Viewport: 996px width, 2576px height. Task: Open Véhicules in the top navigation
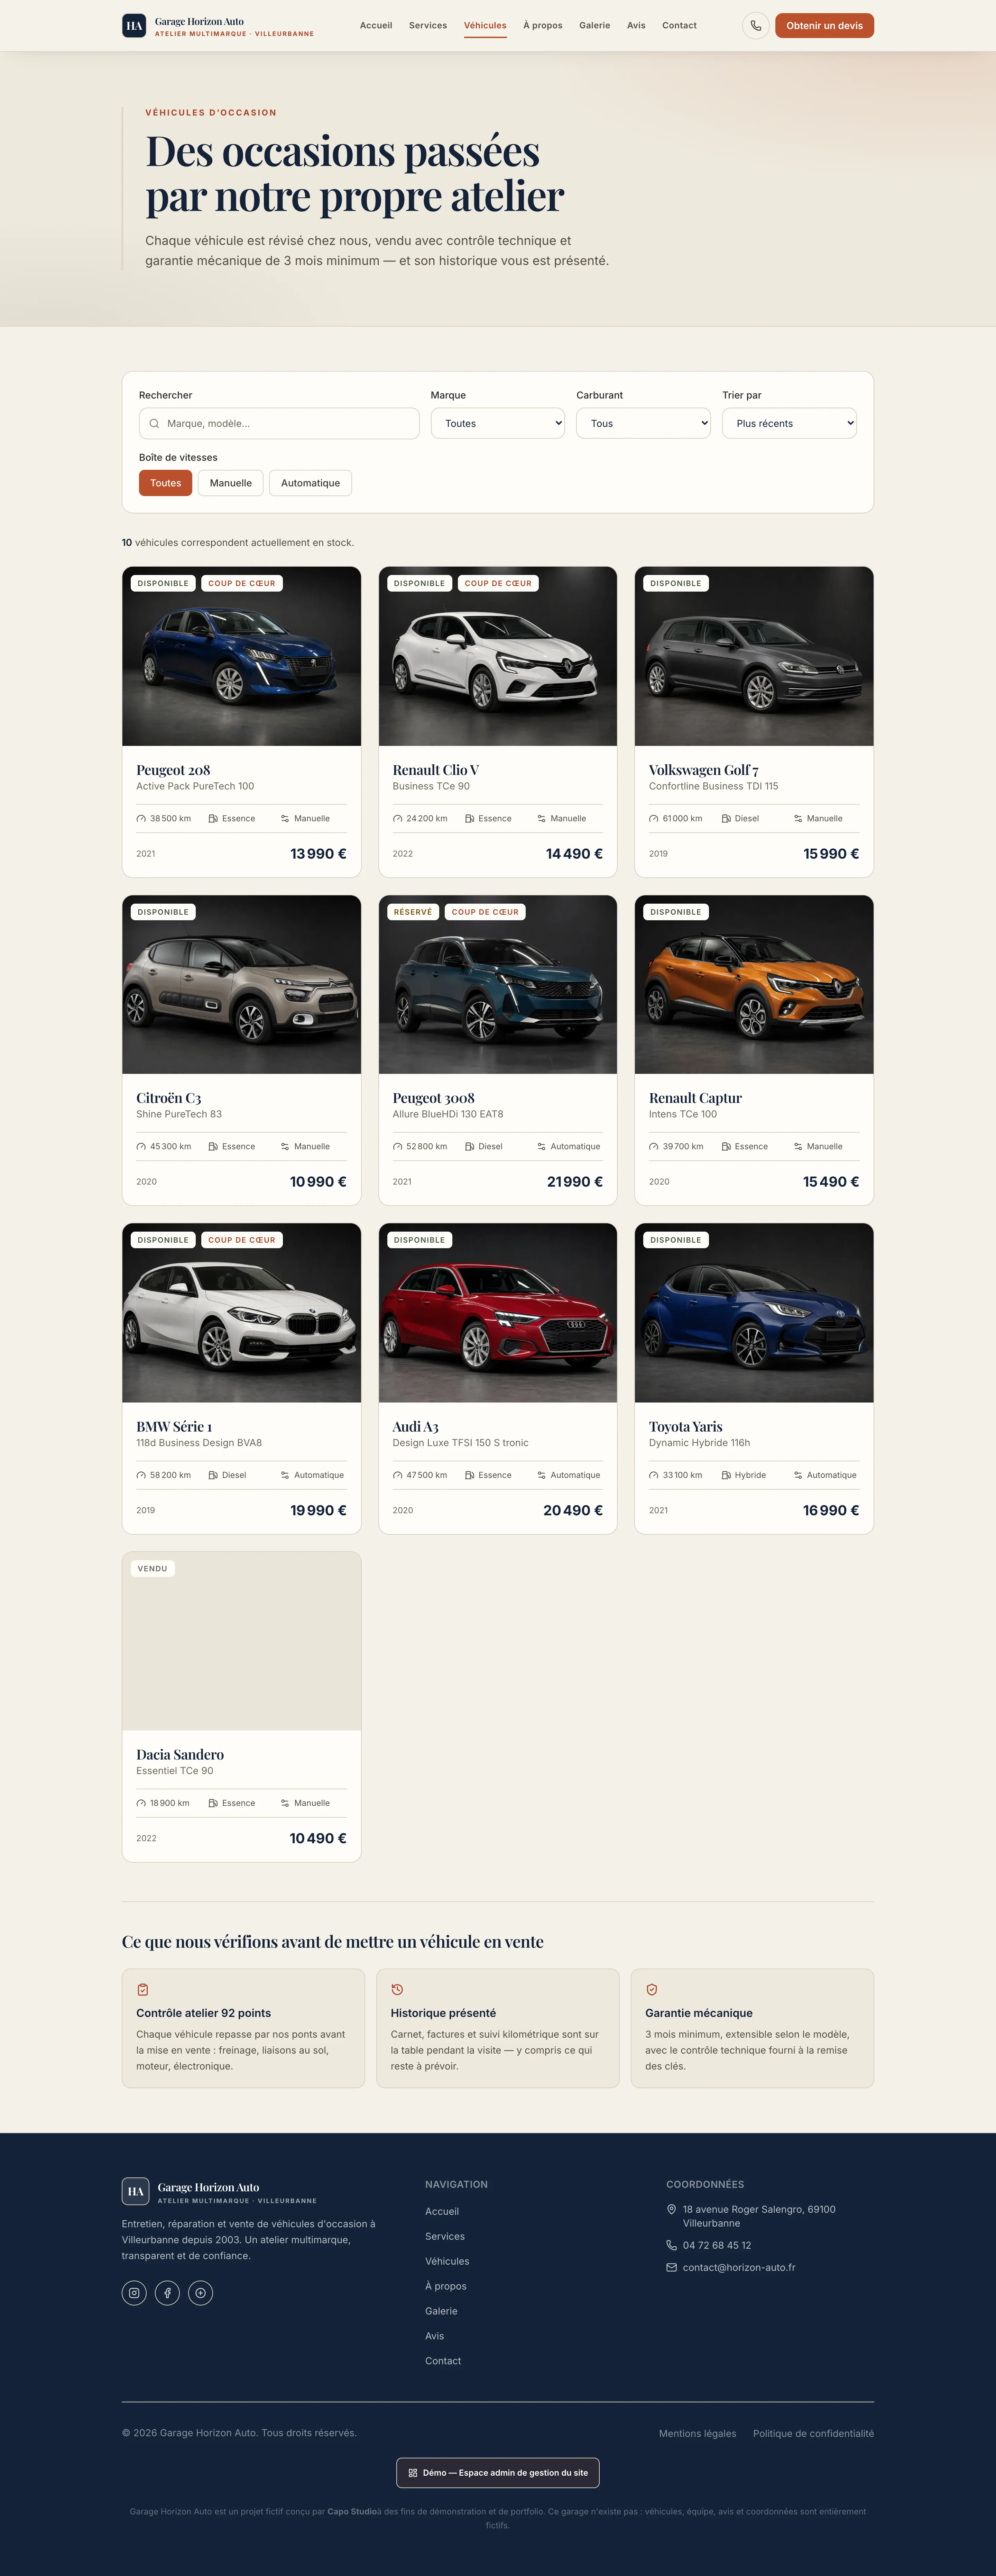pos(485,26)
